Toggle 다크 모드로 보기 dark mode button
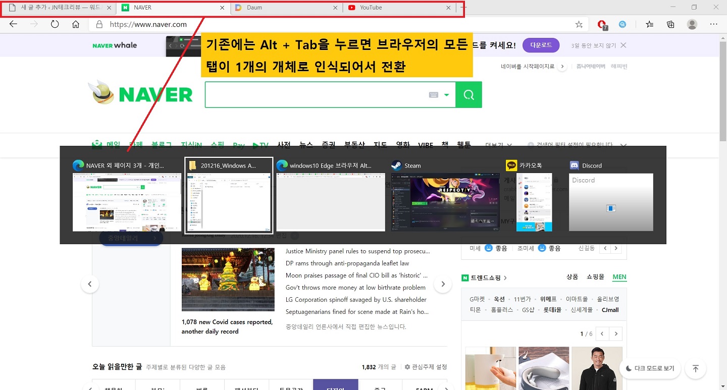Viewport: 727px width, 390px height. click(x=650, y=368)
